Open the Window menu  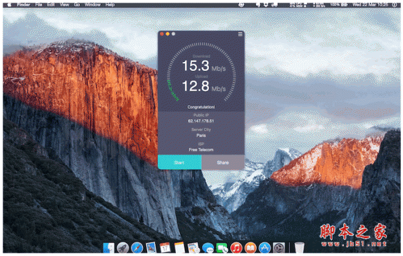(x=93, y=5)
